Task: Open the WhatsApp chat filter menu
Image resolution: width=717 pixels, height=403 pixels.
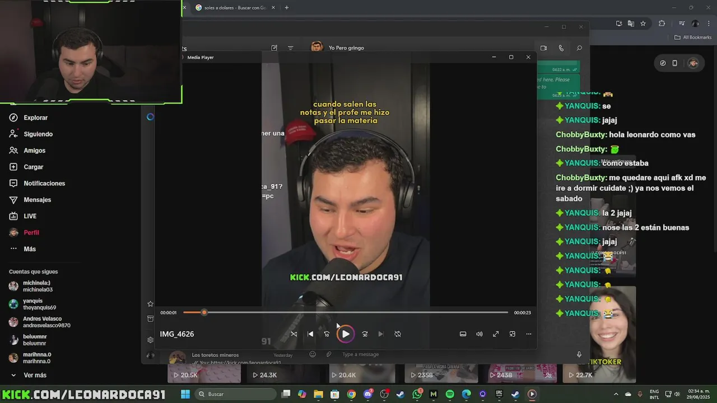Action: pyautogui.click(x=290, y=48)
